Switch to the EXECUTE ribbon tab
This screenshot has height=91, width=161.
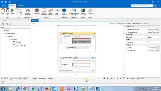[21, 6]
